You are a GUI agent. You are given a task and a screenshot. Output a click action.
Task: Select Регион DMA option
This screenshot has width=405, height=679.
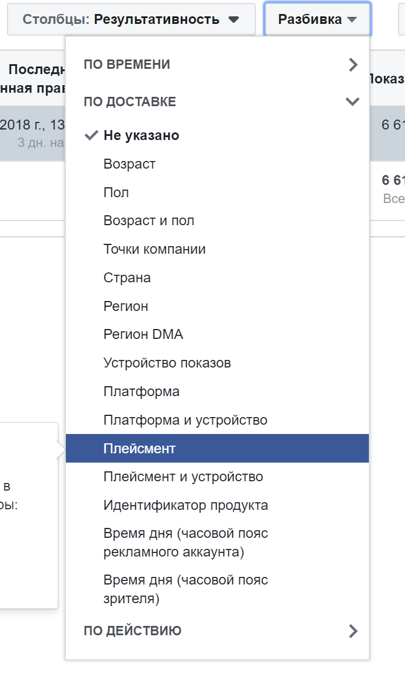(143, 334)
